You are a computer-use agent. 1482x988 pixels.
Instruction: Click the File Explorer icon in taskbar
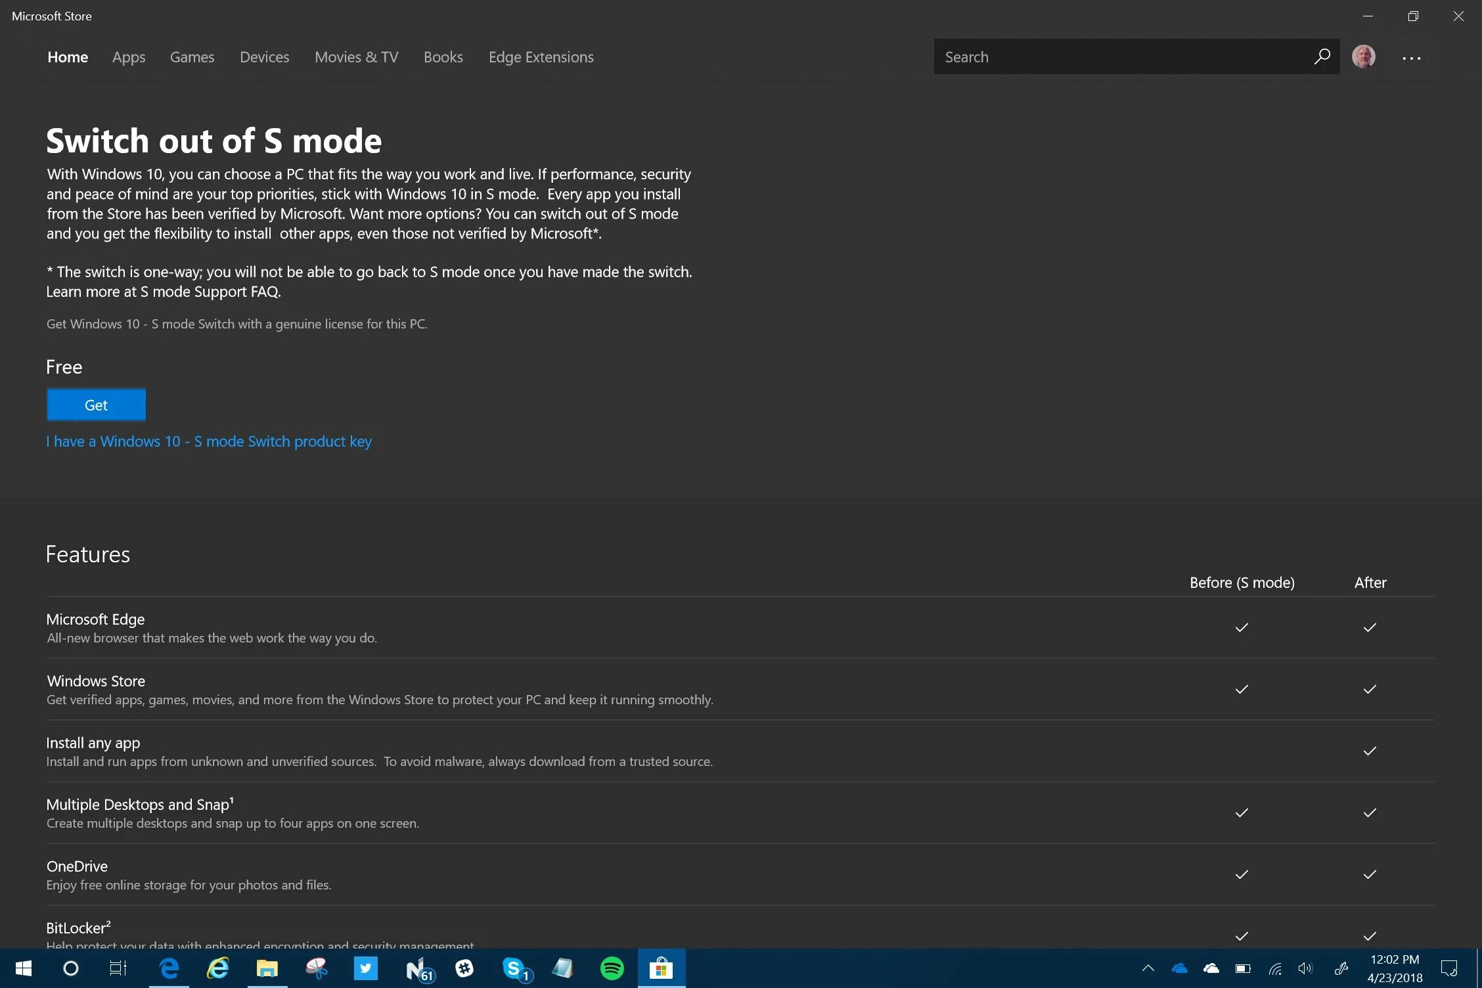tap(267, 967)
